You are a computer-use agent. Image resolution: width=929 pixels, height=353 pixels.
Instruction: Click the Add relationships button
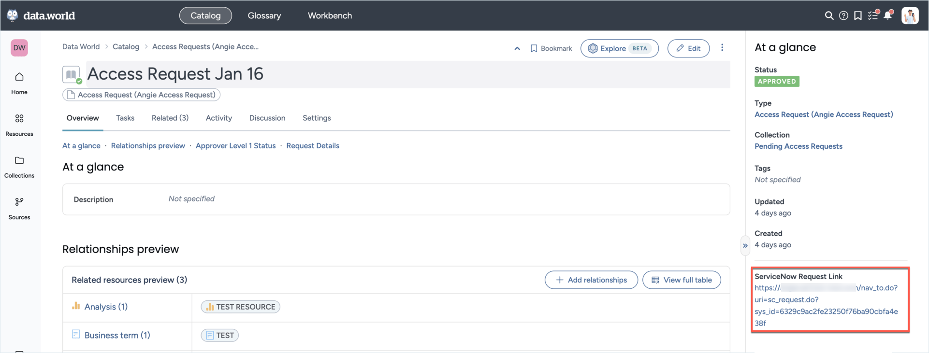pyautogui.click(x=591, y=280)
